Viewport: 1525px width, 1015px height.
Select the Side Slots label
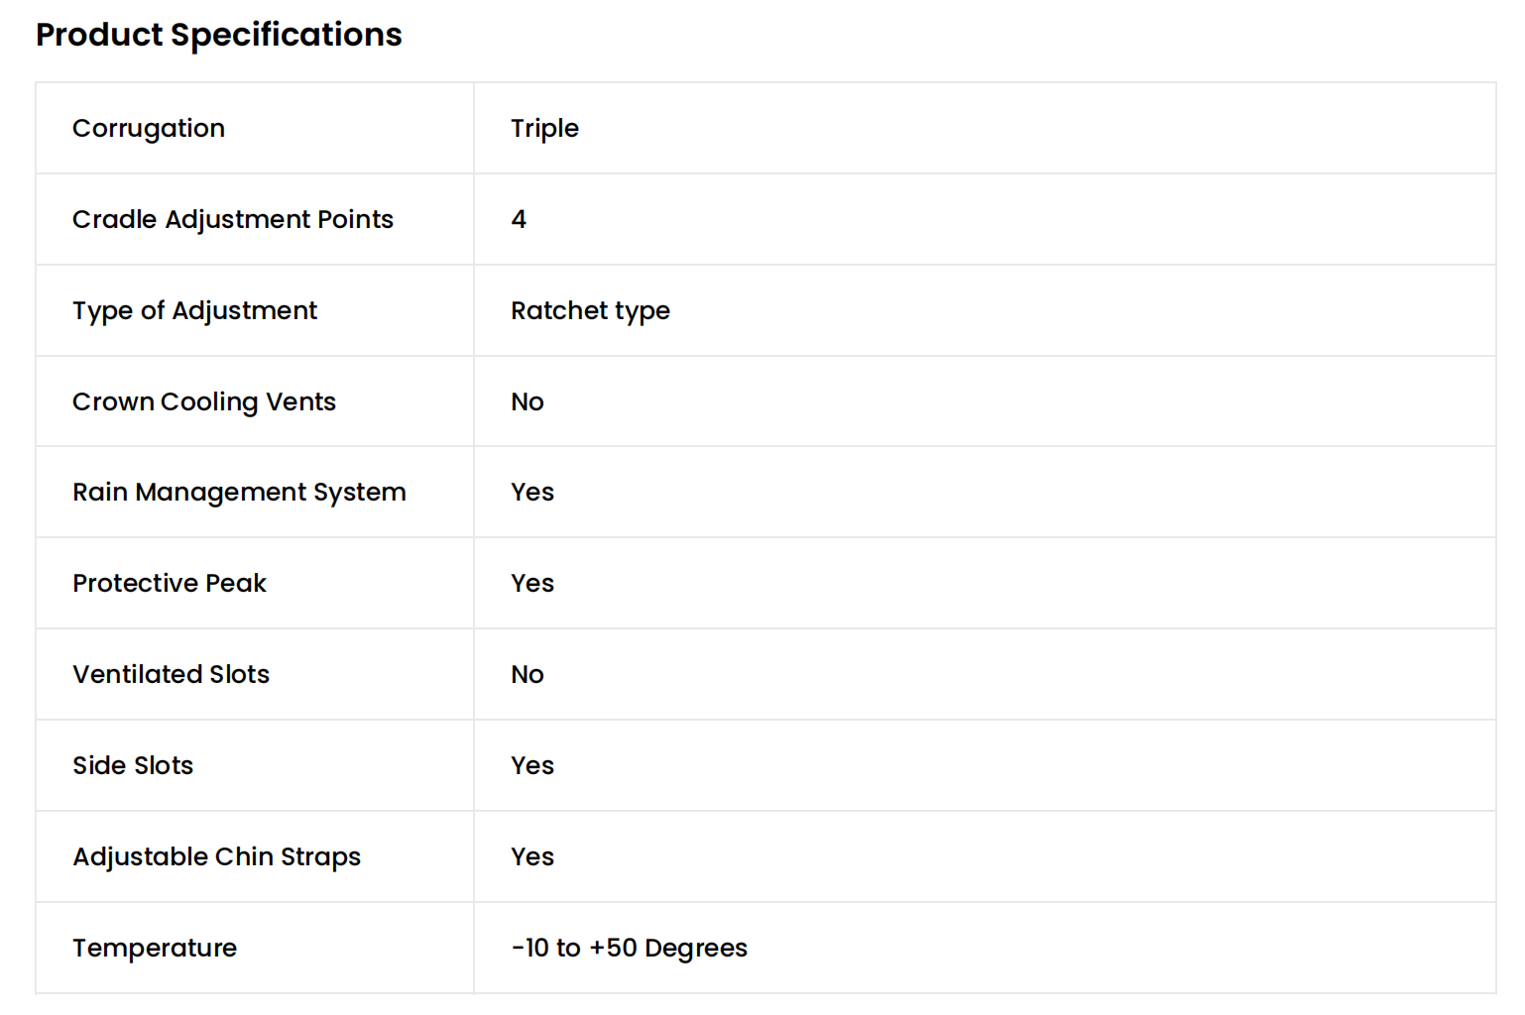[x=133, y=765]
